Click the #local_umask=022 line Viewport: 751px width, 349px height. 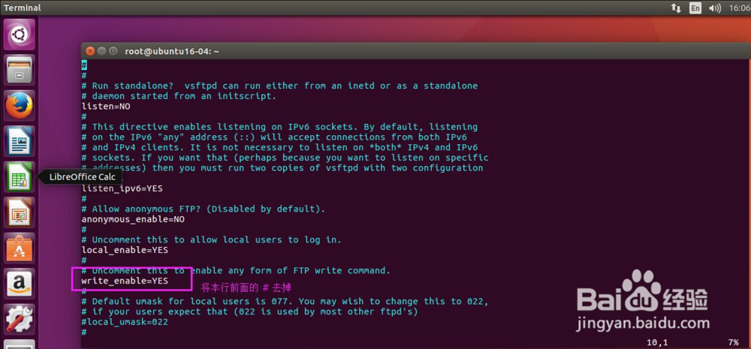point(125,322)
